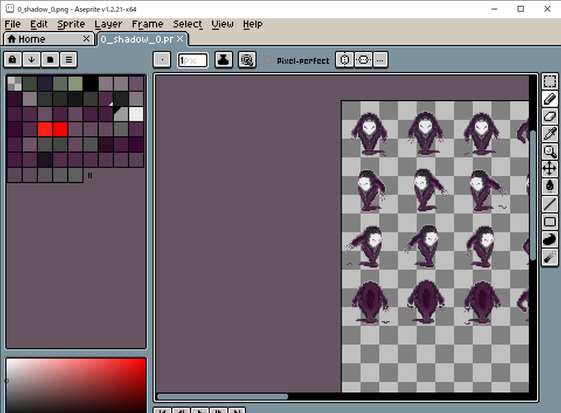This screenshot has height=413, width=561.
Task: Open the palette sort options button
Action: [31, 59]
